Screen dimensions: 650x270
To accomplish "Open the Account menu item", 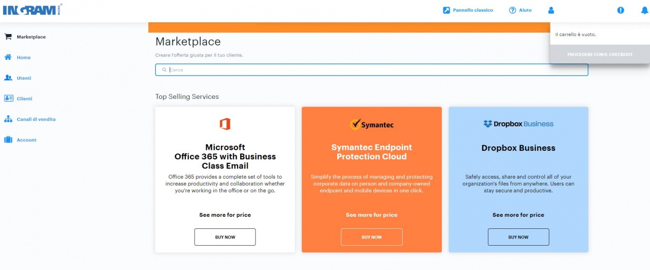I will point(26,140).
